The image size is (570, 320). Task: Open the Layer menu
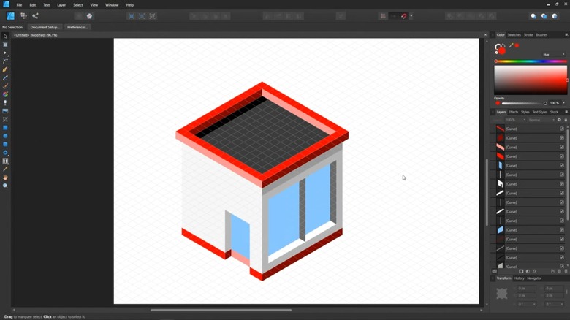click(x=61, y=5)
